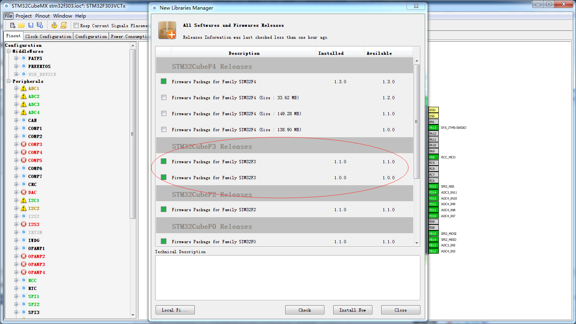Screen dimensions: 576x324
Task: Click the red error icon beside COMP5
Action: pyautogui.click(x=24, y=160)
